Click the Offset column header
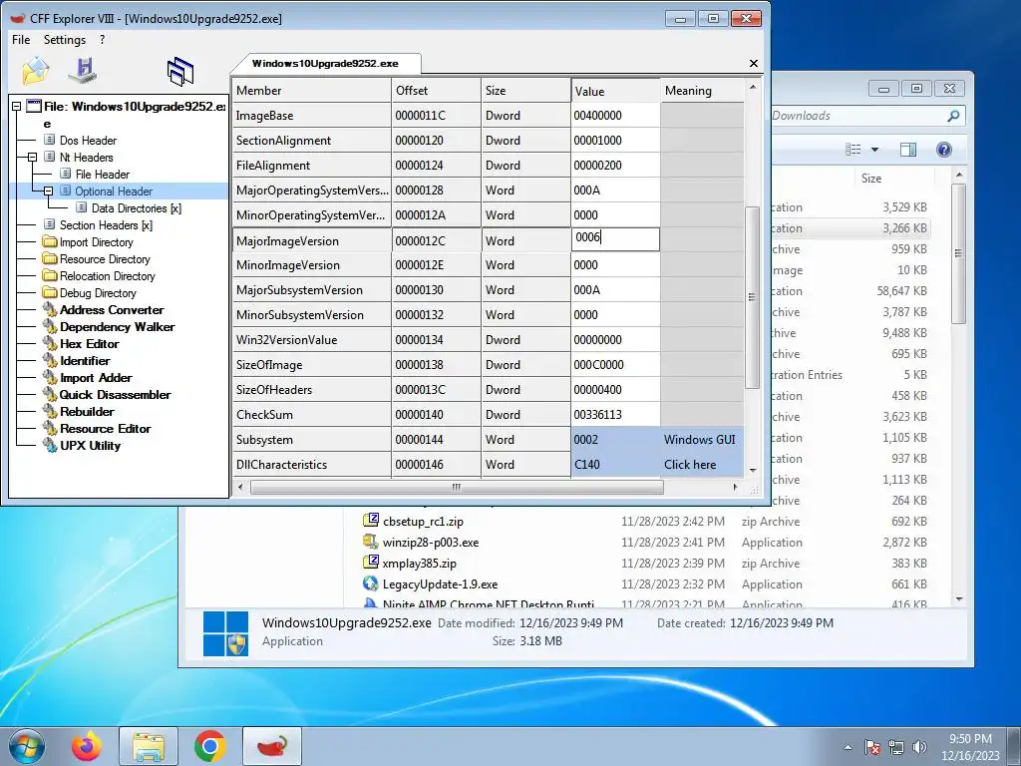The height and width of the screenshot is (766, 1021). tap(437, 91)
